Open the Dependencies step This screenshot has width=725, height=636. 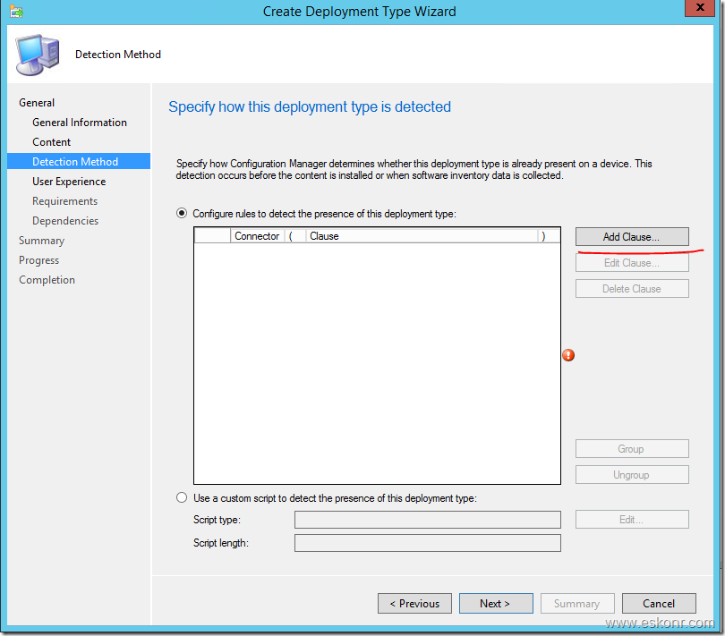pos(65,221)
